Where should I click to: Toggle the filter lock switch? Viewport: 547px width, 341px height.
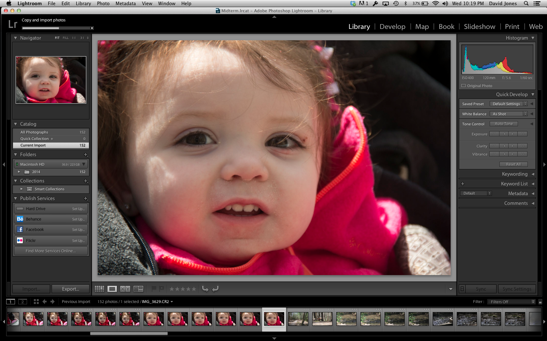(x=540, y=302)
